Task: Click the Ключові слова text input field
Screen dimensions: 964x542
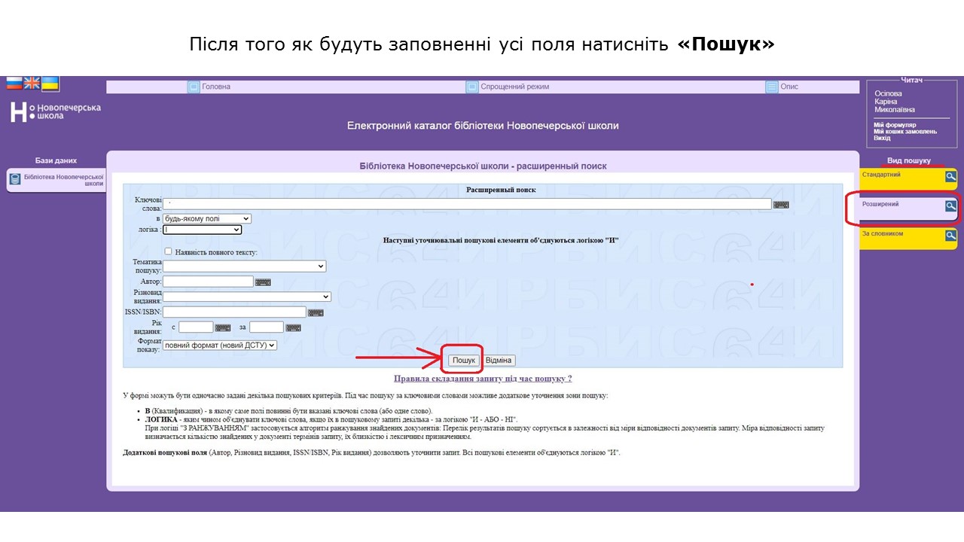Action: click(467, 204)
